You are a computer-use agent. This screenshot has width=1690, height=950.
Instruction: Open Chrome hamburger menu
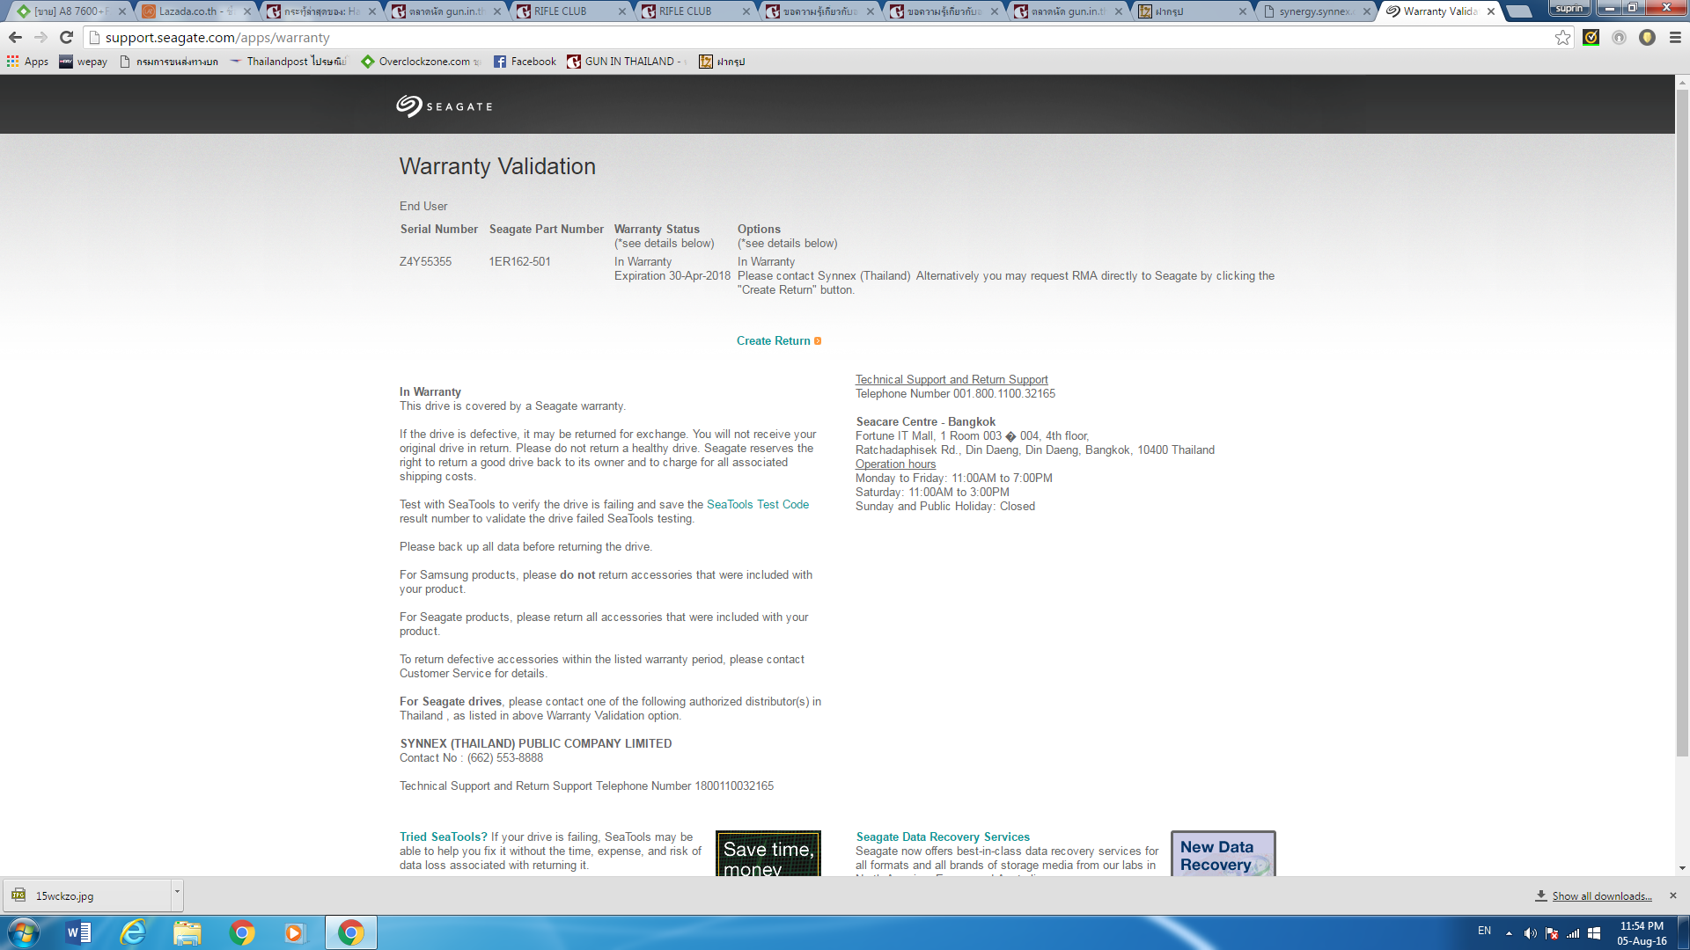(1675, 37)
